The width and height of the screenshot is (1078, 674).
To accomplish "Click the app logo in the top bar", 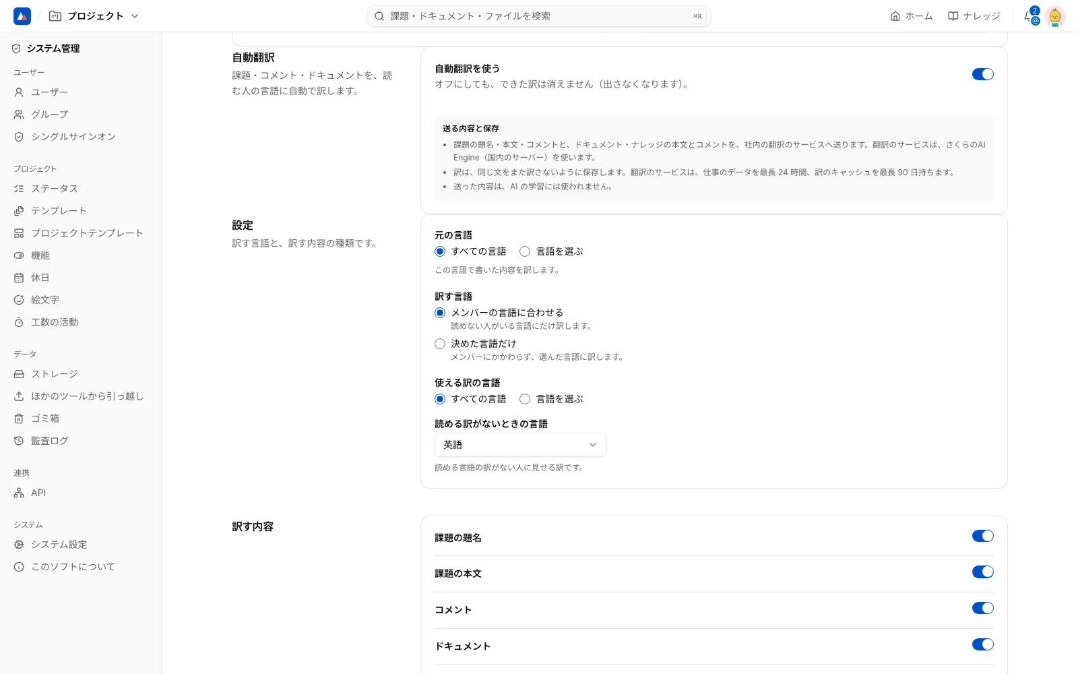I will pos(22,16).
